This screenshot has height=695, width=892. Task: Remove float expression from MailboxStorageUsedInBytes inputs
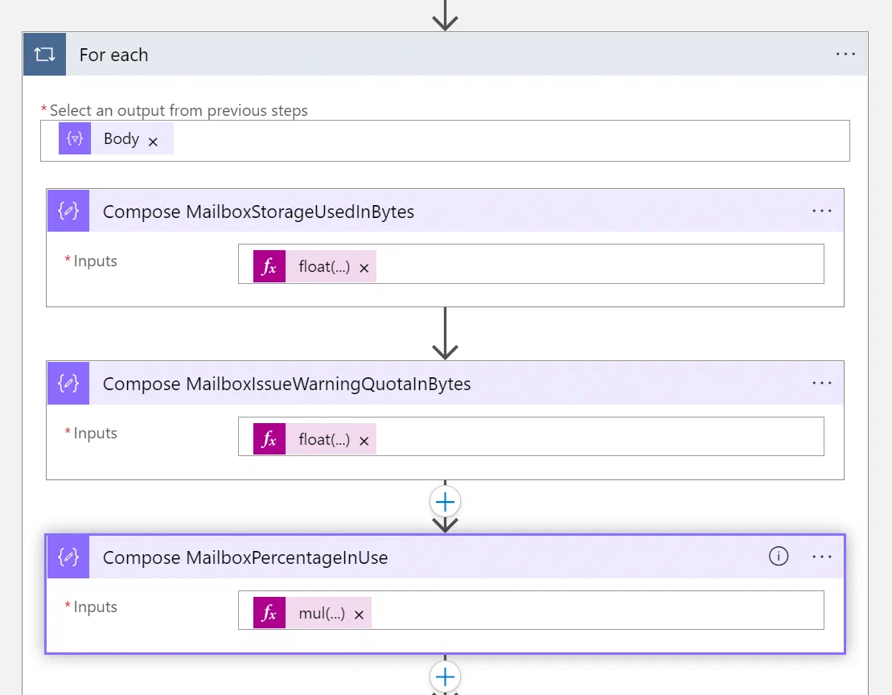364,268
